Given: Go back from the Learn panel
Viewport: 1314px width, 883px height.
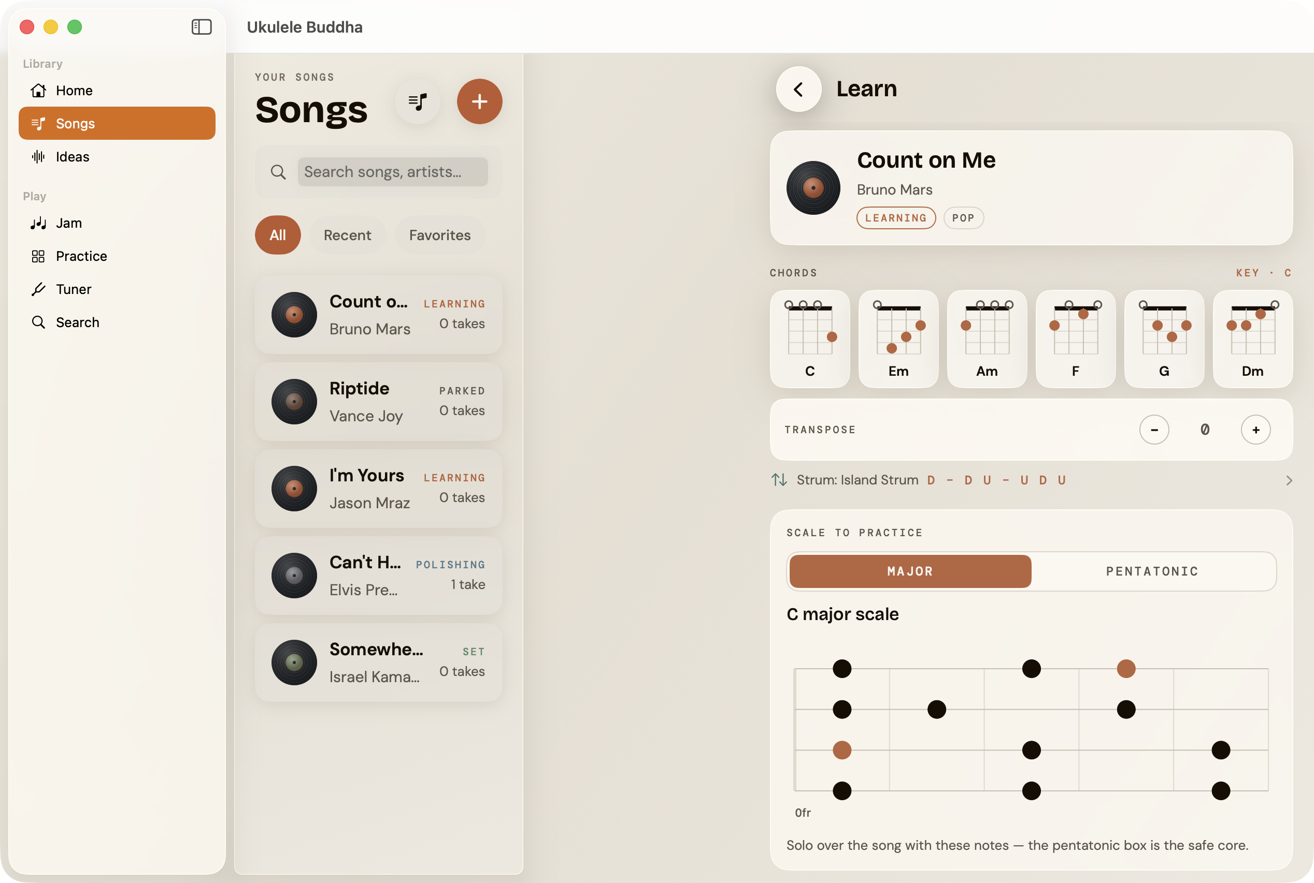Looking at the screenshot, I should (798, 89).
